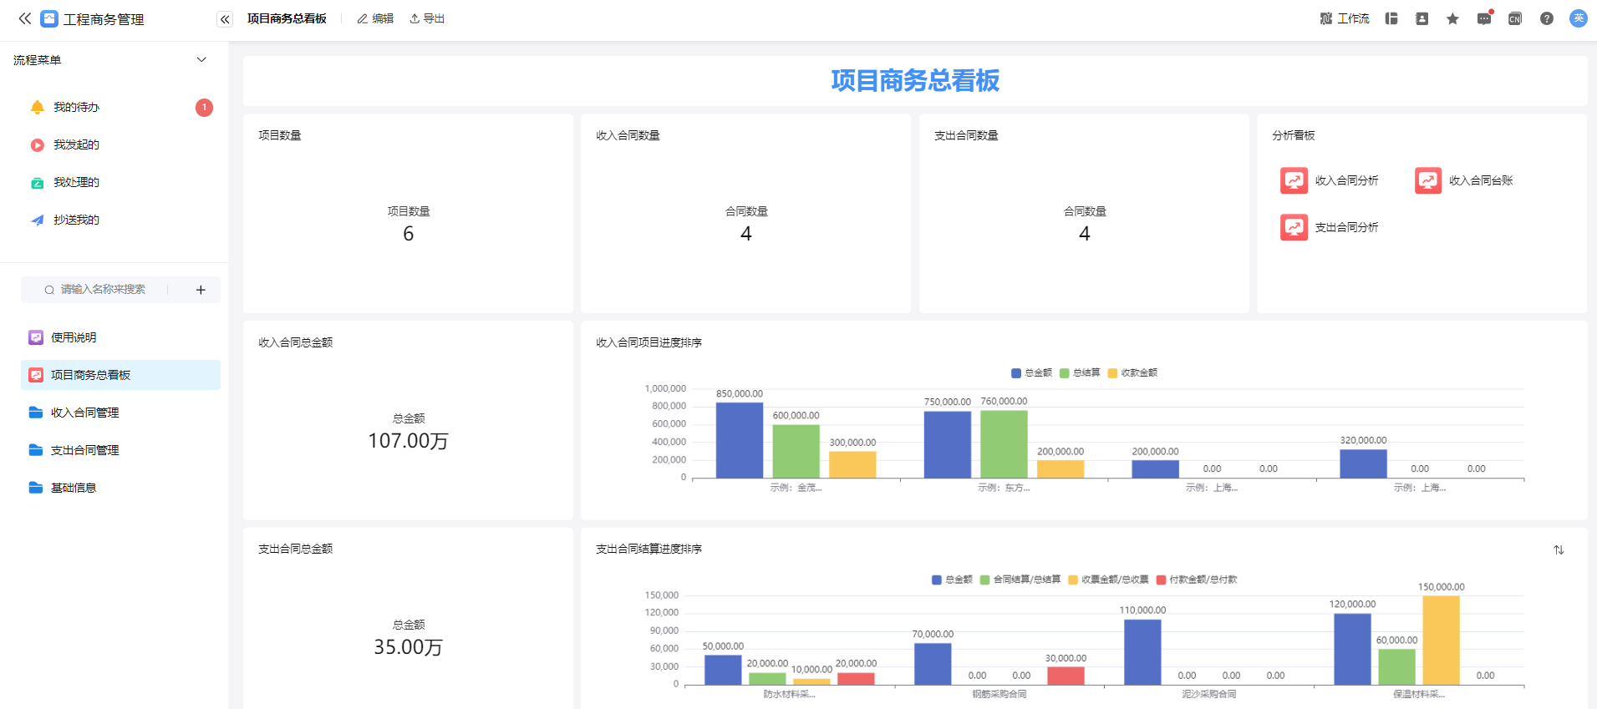Toggle 付款金额/总付款 legend in expense chart

[x=1196, y=580]
